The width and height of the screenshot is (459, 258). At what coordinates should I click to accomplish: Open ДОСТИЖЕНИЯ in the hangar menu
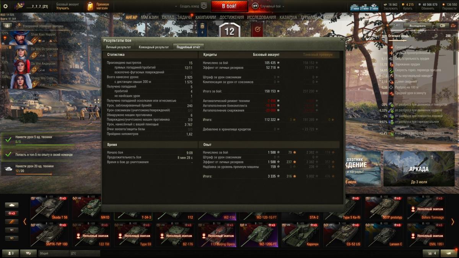pos(232,18)
